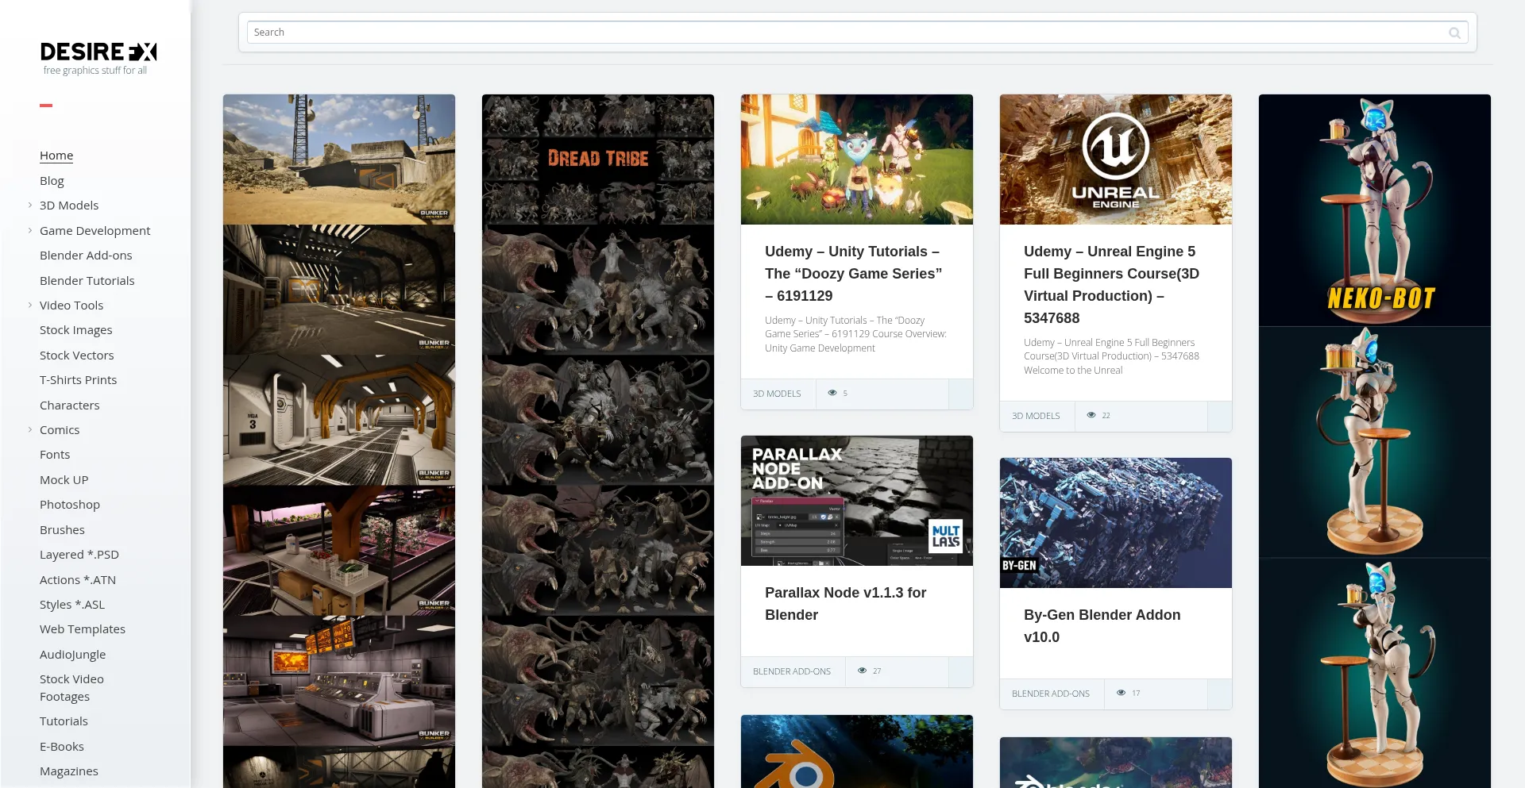Select Photoshop in the sidebar

click(x=70, y=505)
